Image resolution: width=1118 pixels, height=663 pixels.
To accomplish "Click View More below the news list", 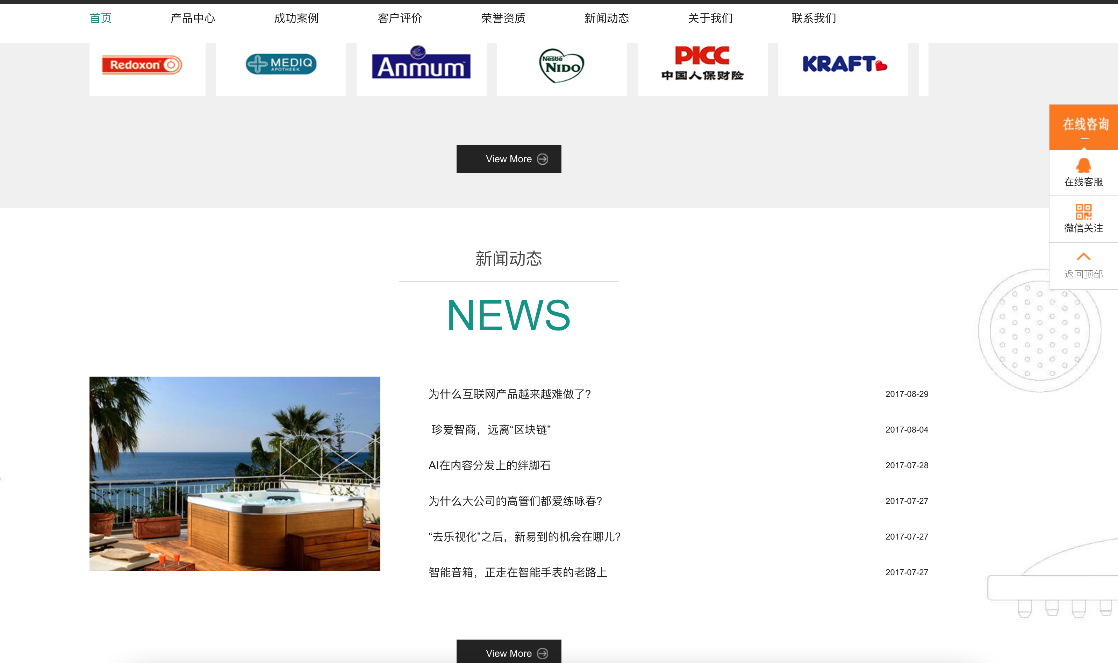I will (509, 651).
